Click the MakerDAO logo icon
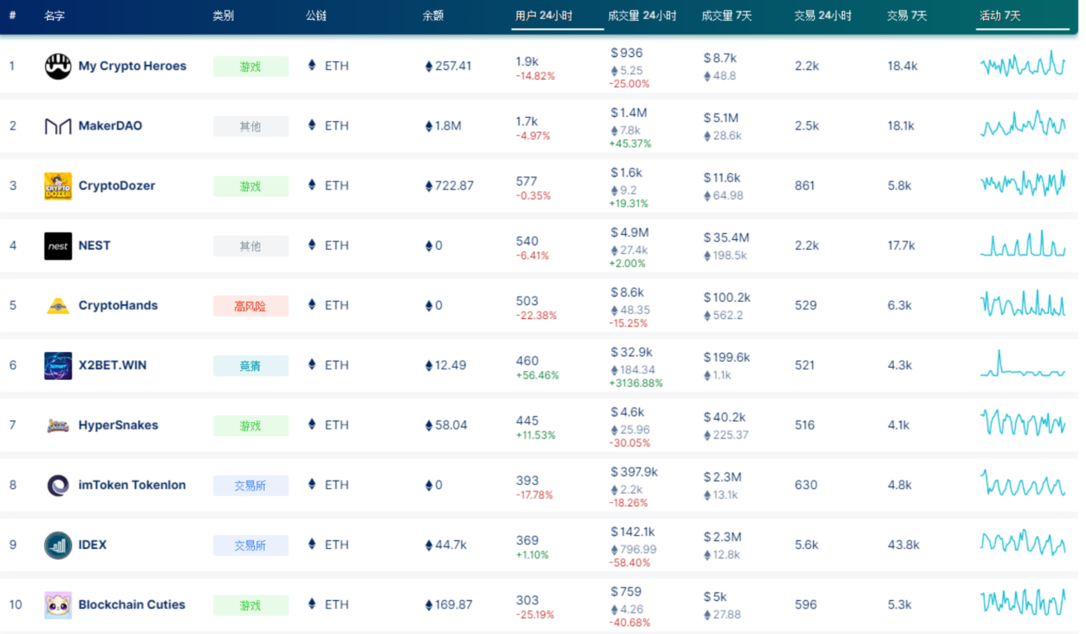 [58, 126]
